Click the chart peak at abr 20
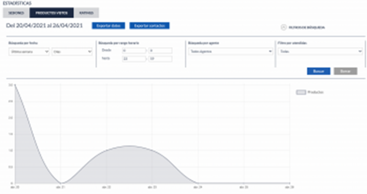This screenshot has width=367, height=194. point(15,85)
